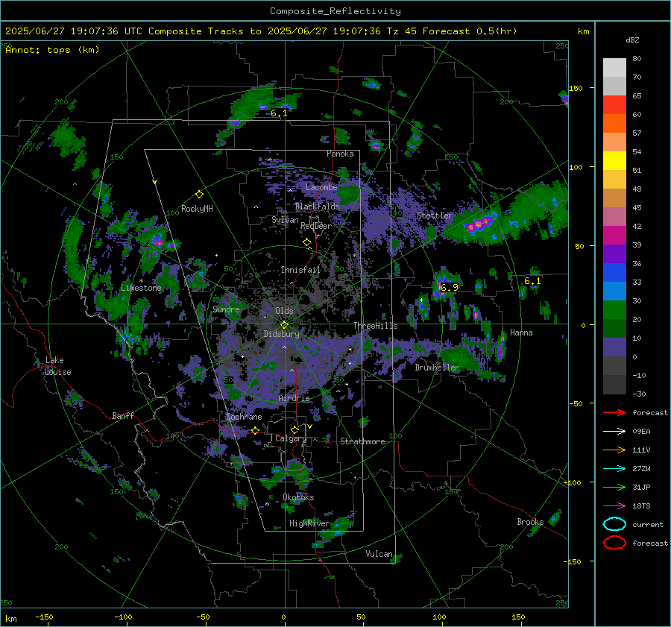671x627 pixels.
Task: Click the yellow diamond marker above Calgary
Action: tap(294, 429)
